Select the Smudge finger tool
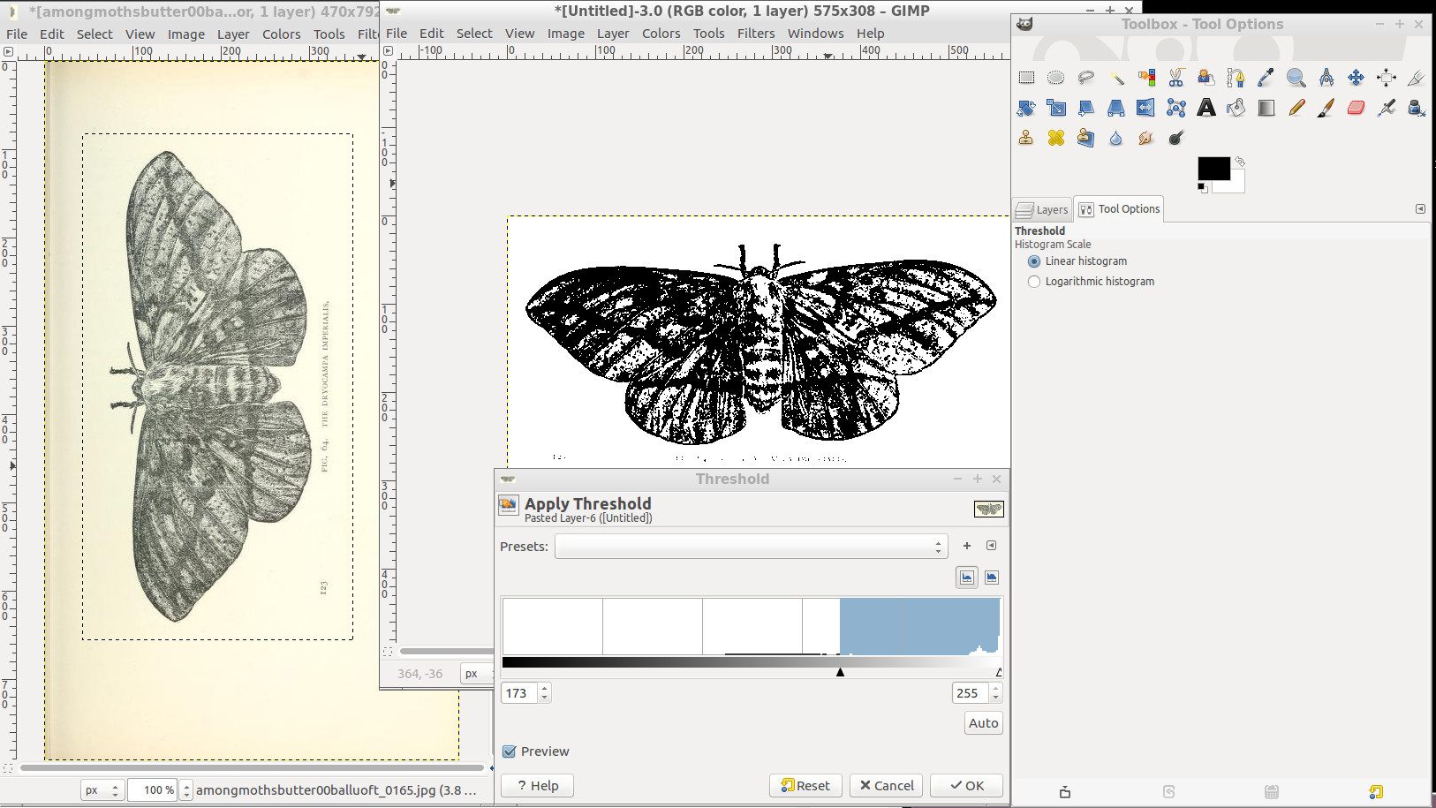The height and width of the screenshot is (808, 1436). point(1146,138)
